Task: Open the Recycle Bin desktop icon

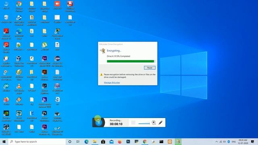Action: 6,19
